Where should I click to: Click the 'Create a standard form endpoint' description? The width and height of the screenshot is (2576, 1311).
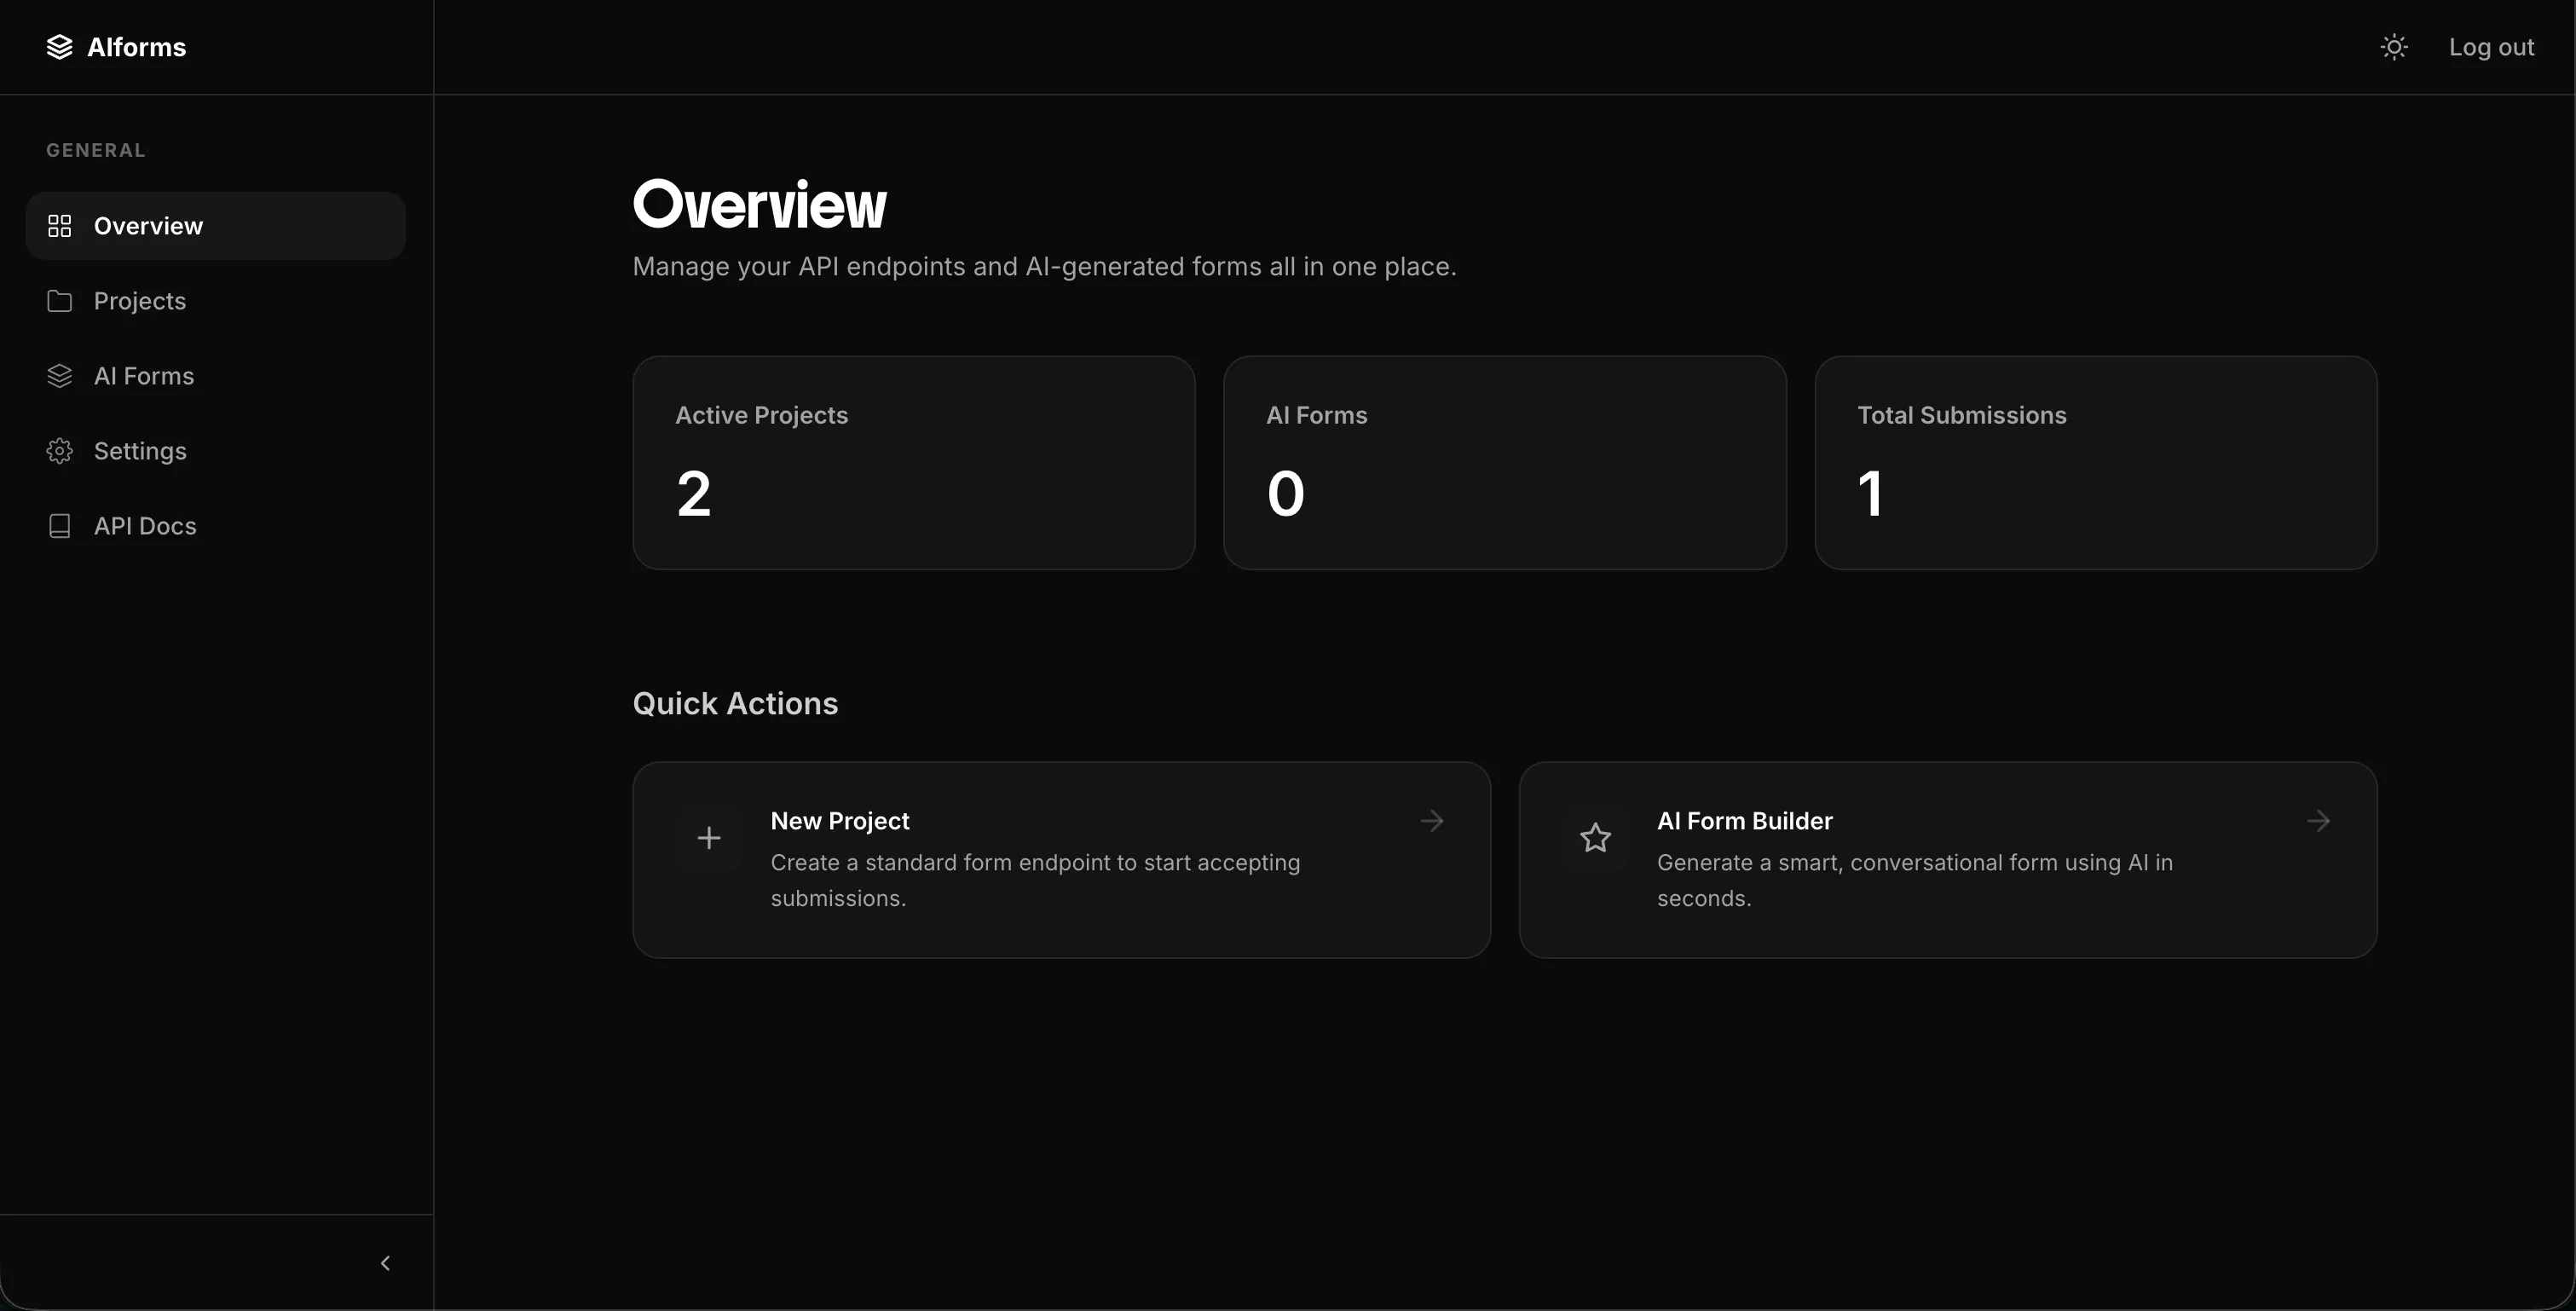[x=1035, y=880]
